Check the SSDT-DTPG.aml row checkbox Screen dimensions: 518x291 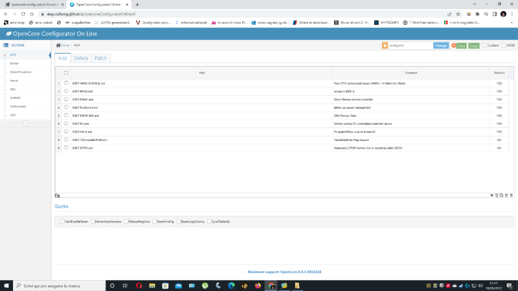66,148
